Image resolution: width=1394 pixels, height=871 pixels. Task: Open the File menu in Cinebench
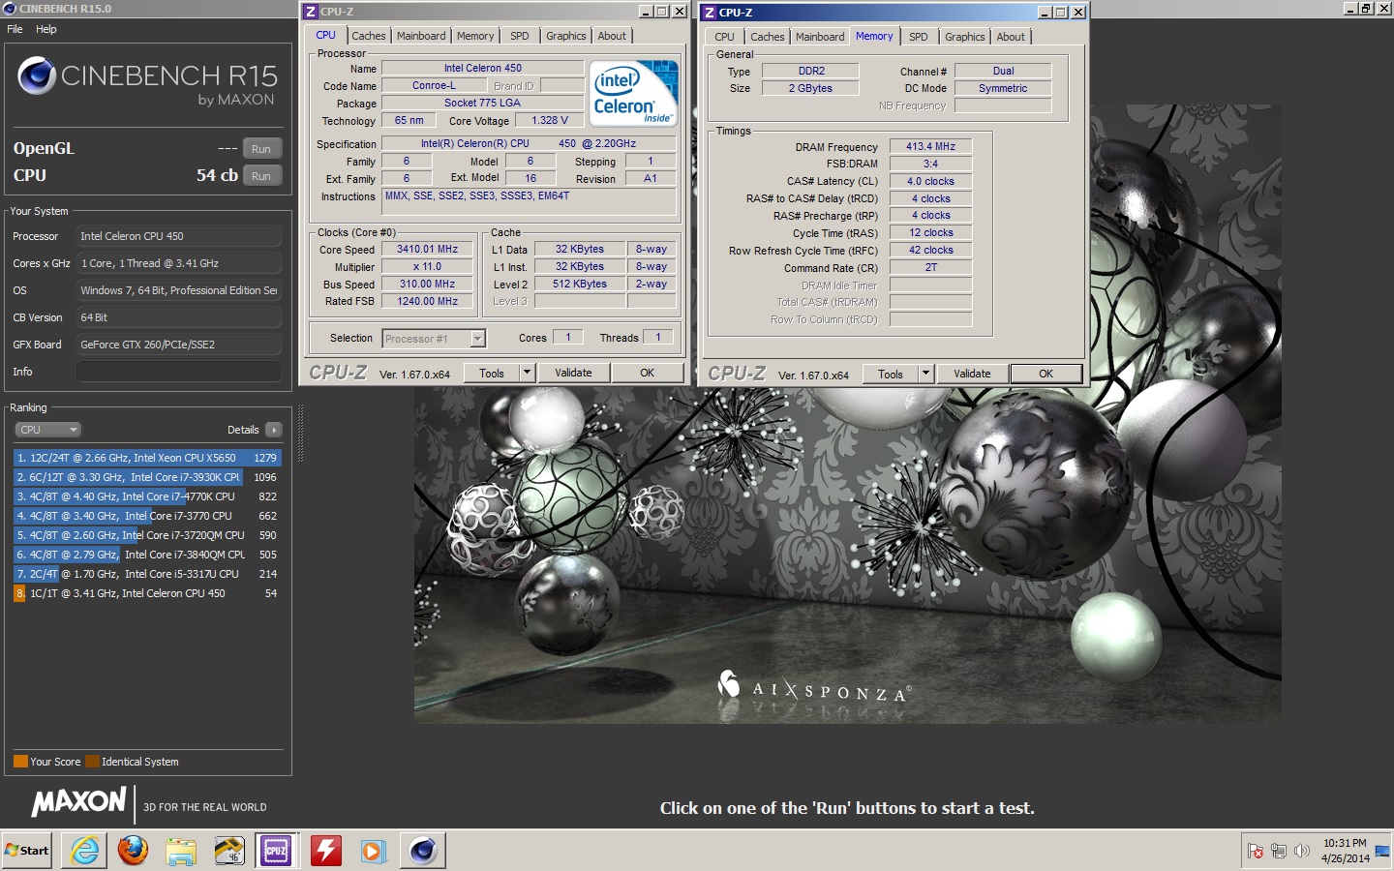[15, 29]
